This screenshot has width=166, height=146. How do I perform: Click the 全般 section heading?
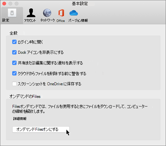tap(14, 33)
